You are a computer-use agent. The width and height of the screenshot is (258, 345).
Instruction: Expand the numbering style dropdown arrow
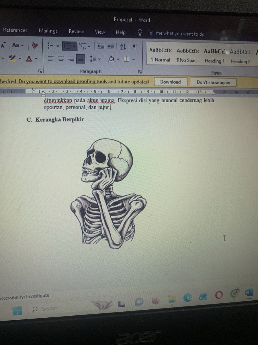point(74,46)
